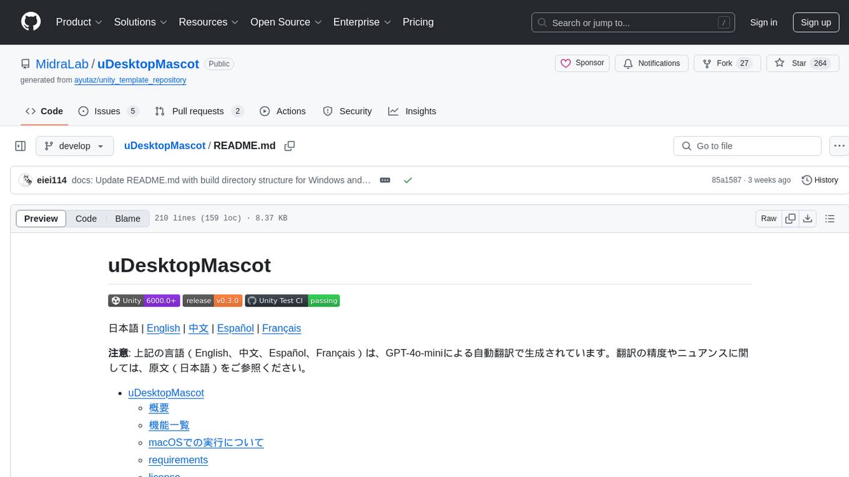Jump to macOSでの実行について section

[206, 443]
